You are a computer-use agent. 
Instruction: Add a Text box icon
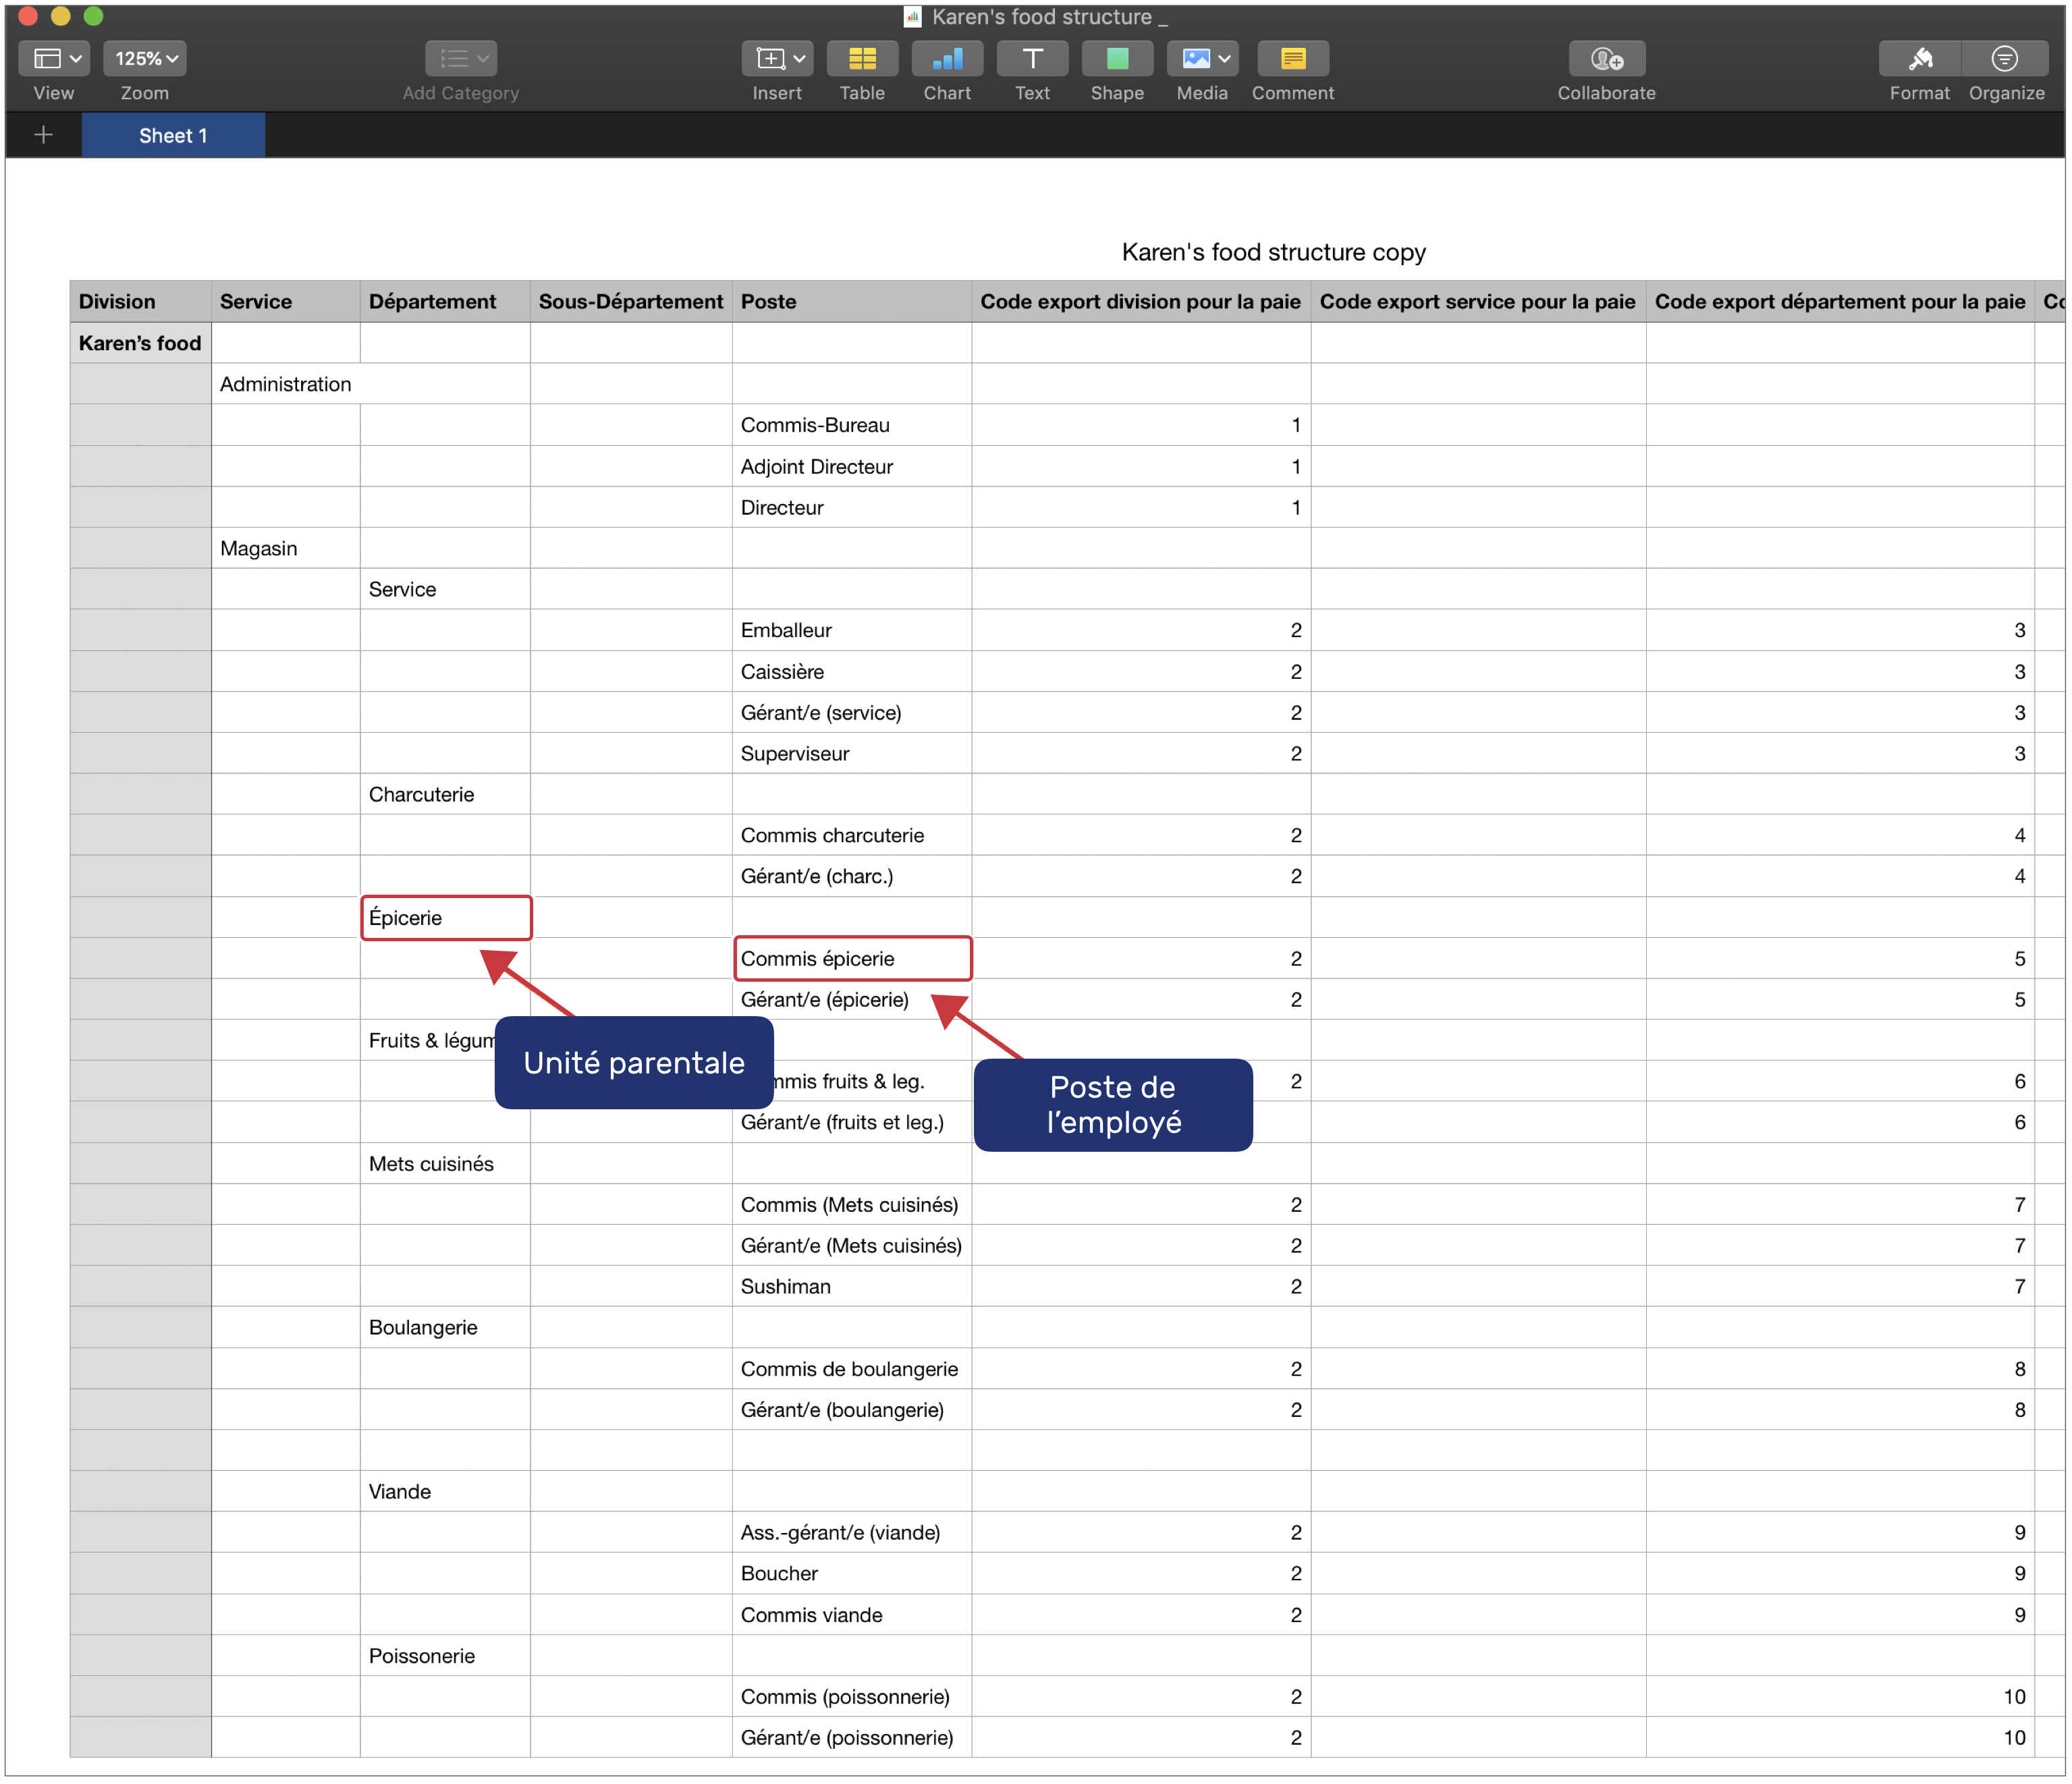click(1032, 59)
